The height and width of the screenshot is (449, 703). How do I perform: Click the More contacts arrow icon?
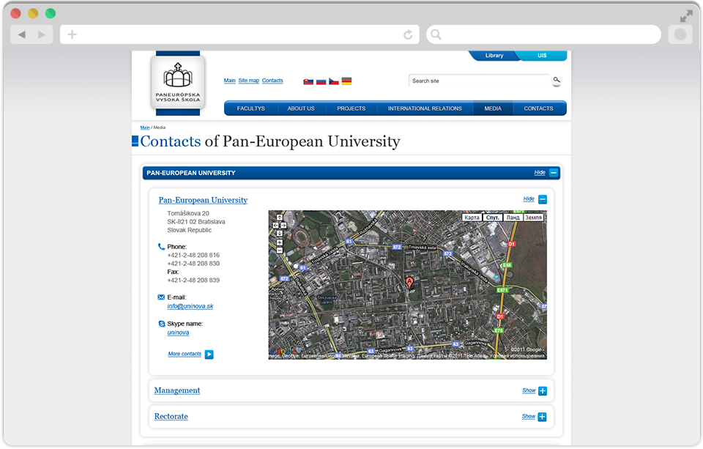(209, 355)
